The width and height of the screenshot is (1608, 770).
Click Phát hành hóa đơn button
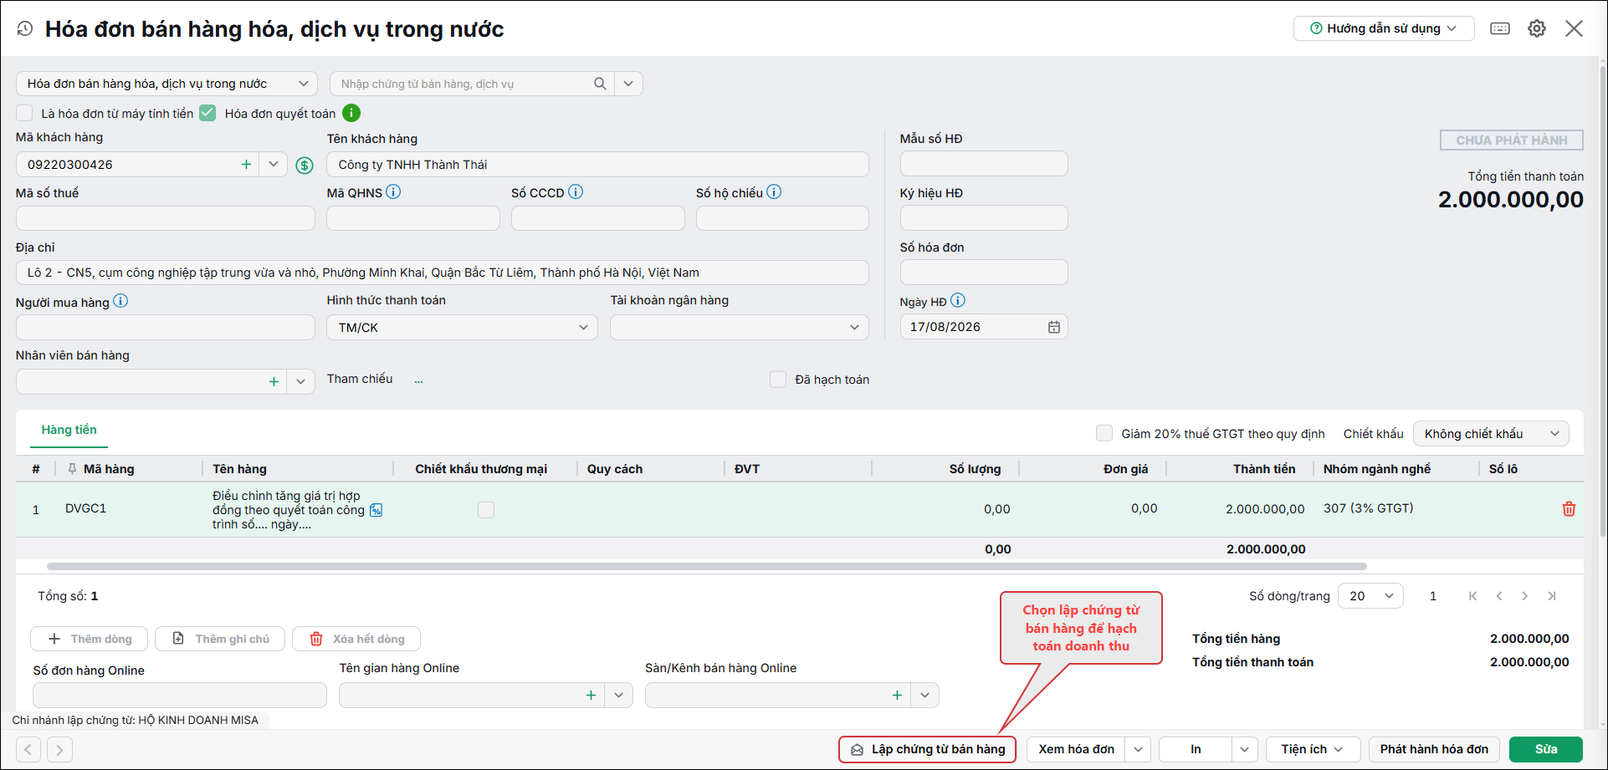(x=1434, y=749)
